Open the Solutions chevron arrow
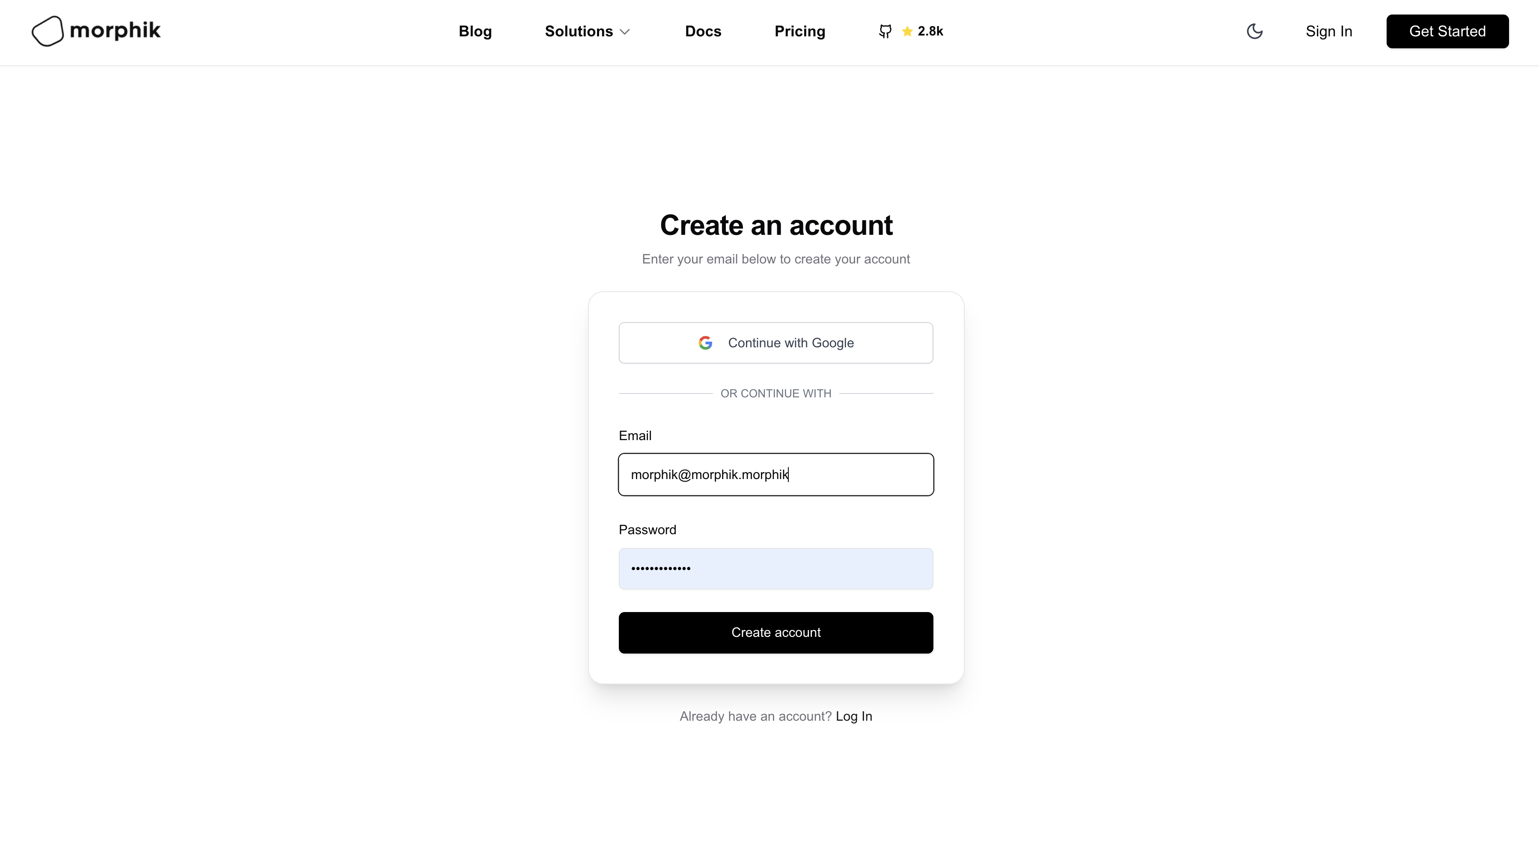The width and height of the screenshot is (1539, 858). coord(625,32)
